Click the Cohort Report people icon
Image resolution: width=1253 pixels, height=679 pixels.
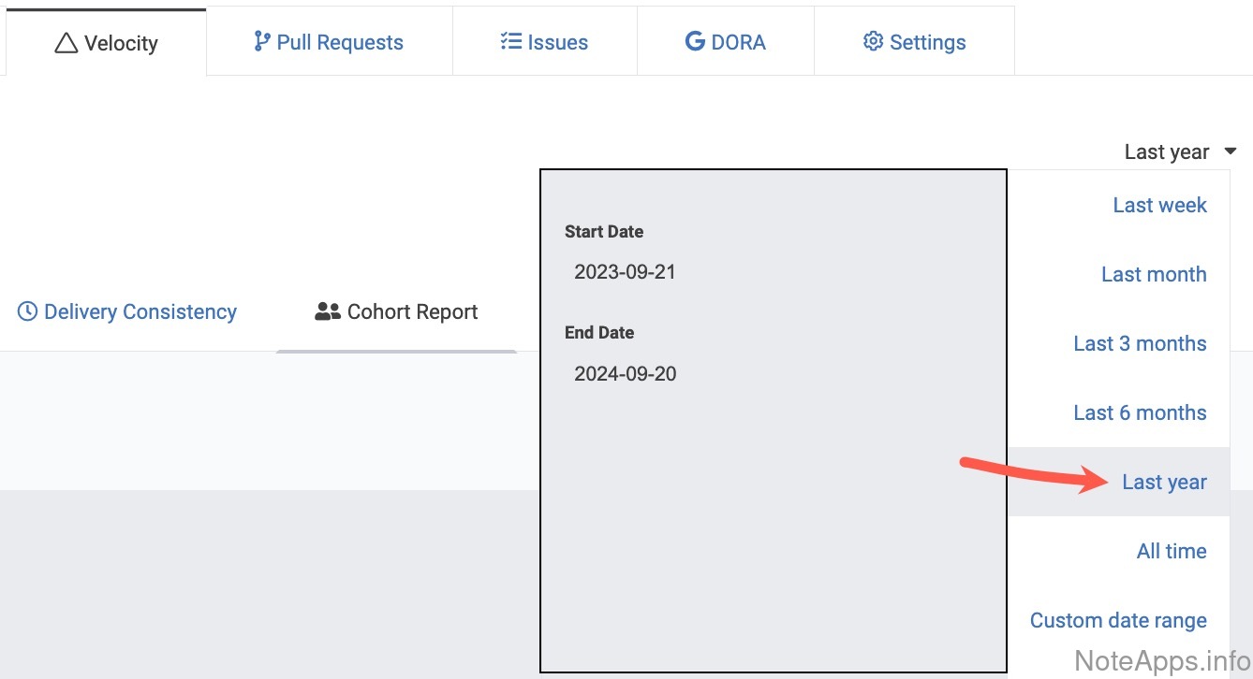[x=328, y=311]
